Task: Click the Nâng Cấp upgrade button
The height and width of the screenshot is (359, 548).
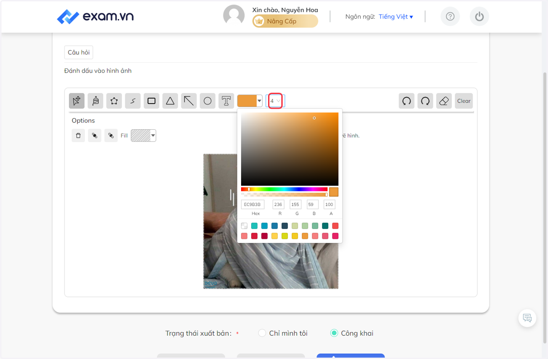Action: [x=285, y=21]
